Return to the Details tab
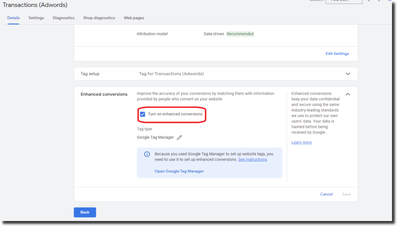The image size is (397, 226). click(x=13, y=18)
